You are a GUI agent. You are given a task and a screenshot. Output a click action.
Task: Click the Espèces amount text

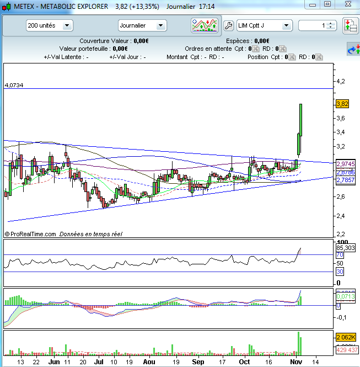262,41
